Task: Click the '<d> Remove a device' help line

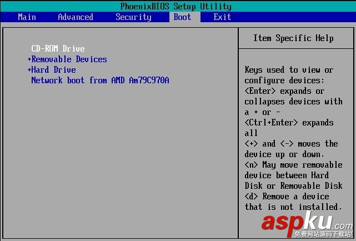Action: click(x=287, y=196)
